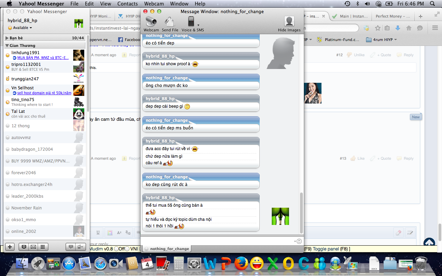Click the Firefox chat smiley toolbar icon
This screenshot has height=276, width=442.
[x=420, y=28]
